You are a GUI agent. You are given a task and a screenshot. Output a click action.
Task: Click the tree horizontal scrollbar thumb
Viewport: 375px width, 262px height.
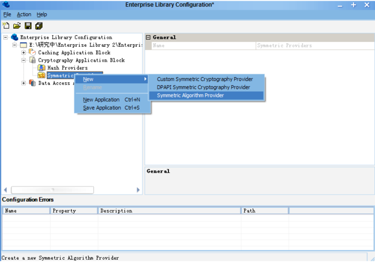tap(52, 190)
